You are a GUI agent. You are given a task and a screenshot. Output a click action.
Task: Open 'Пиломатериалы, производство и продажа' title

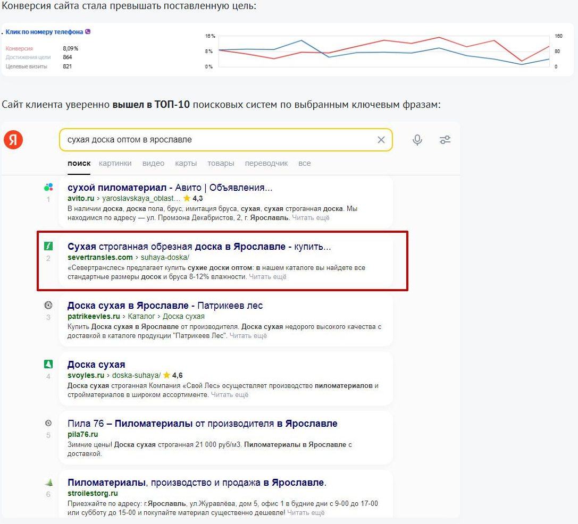coord(197,483)
